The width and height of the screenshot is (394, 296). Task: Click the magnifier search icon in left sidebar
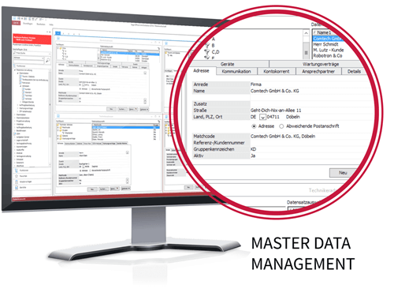[x=47, y=61]
